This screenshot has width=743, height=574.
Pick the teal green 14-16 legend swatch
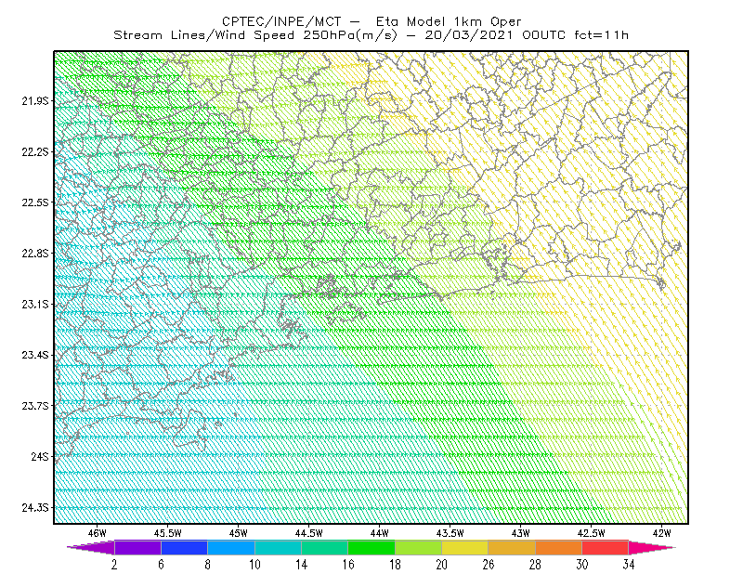324,547
